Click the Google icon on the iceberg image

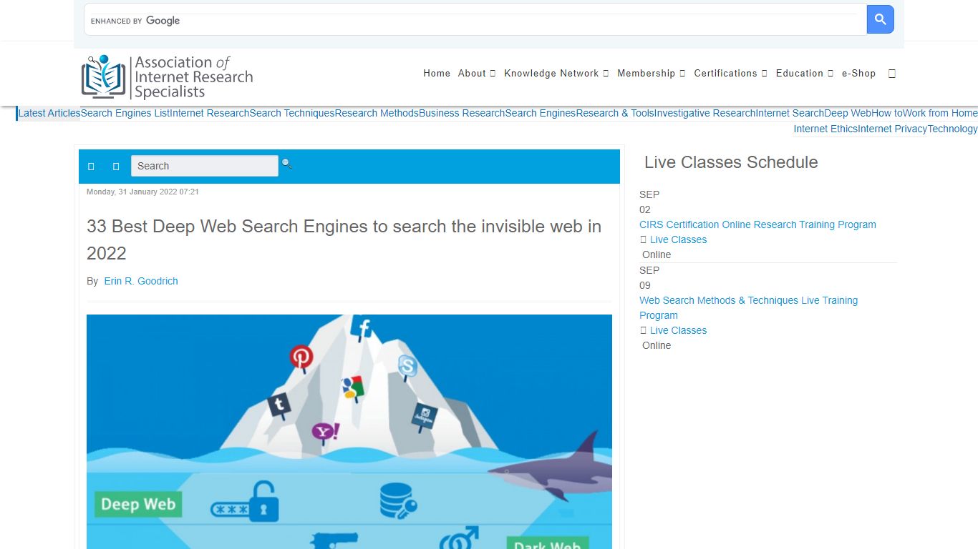coord(352,388)
